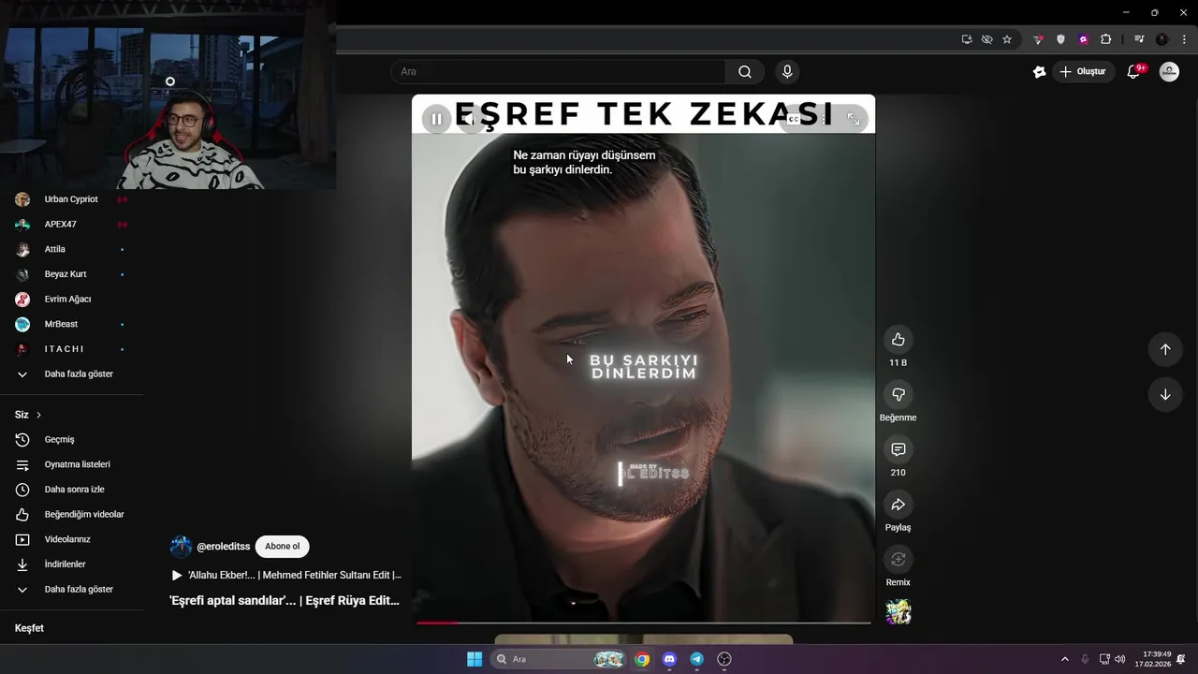Show hidden tray icons chevron
1198x674 pixels.
(x=1064, y=659)
